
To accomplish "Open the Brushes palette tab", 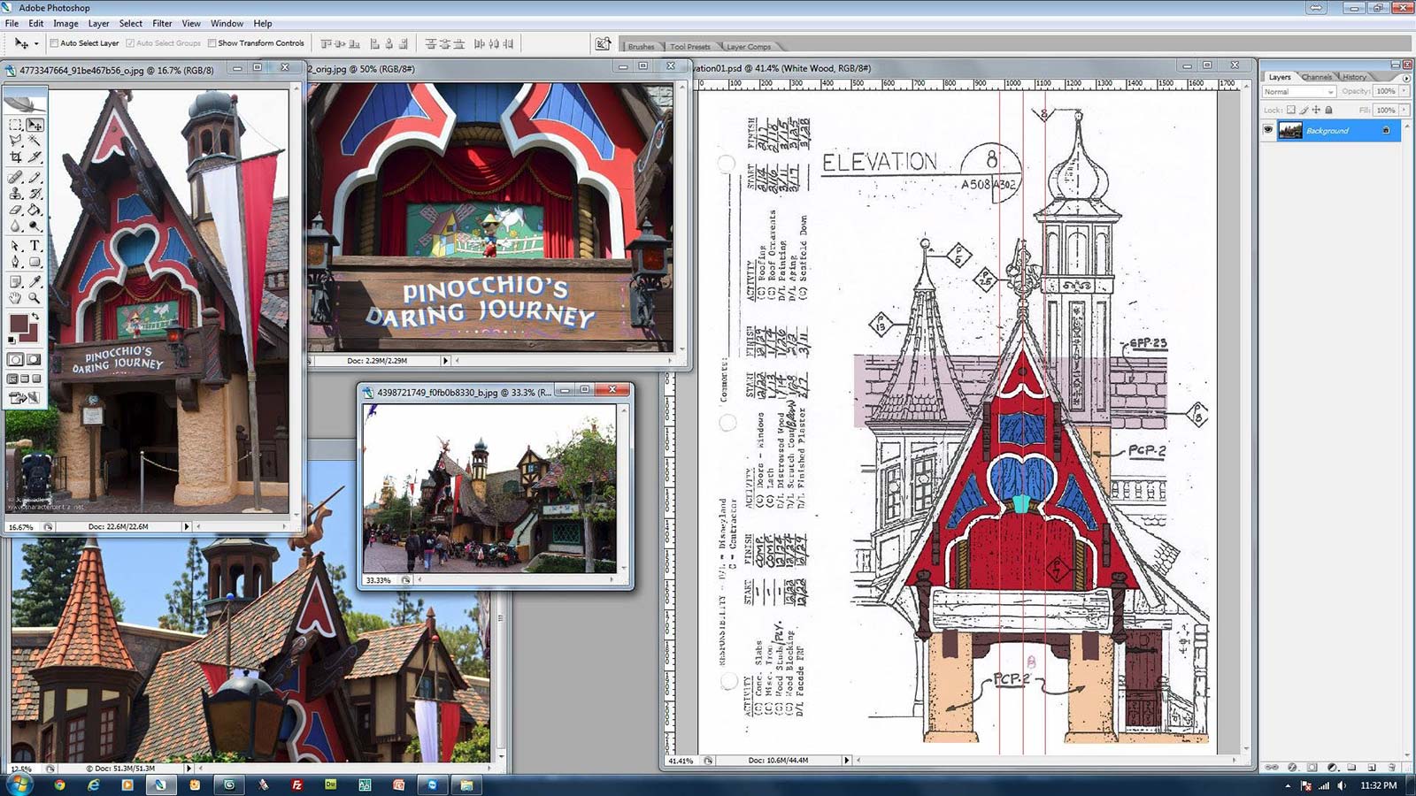I will (x=641, y=47).
